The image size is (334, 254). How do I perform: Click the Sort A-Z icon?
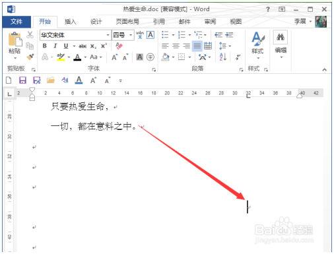click(x=223, y=57)
